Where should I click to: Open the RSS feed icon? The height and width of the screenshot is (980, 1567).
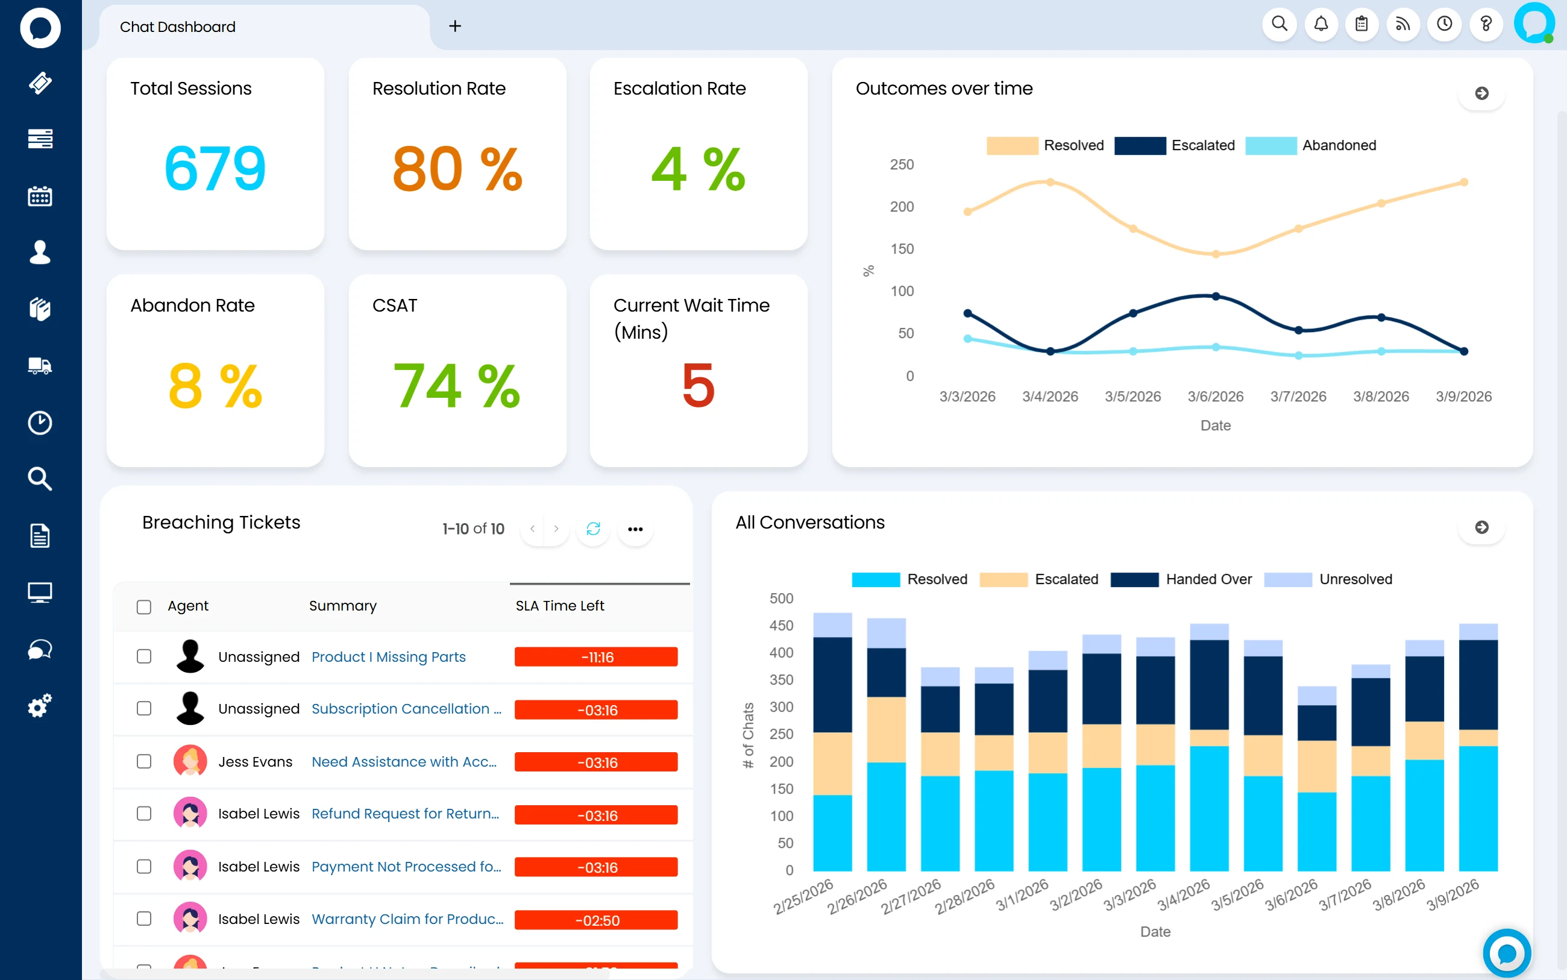(x=1403, y=25)
